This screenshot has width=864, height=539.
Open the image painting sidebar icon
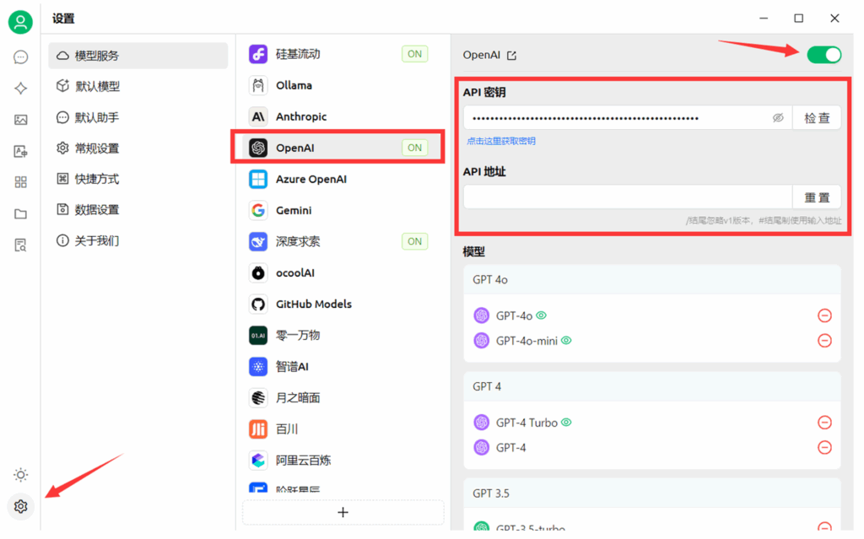click(21, 120)
